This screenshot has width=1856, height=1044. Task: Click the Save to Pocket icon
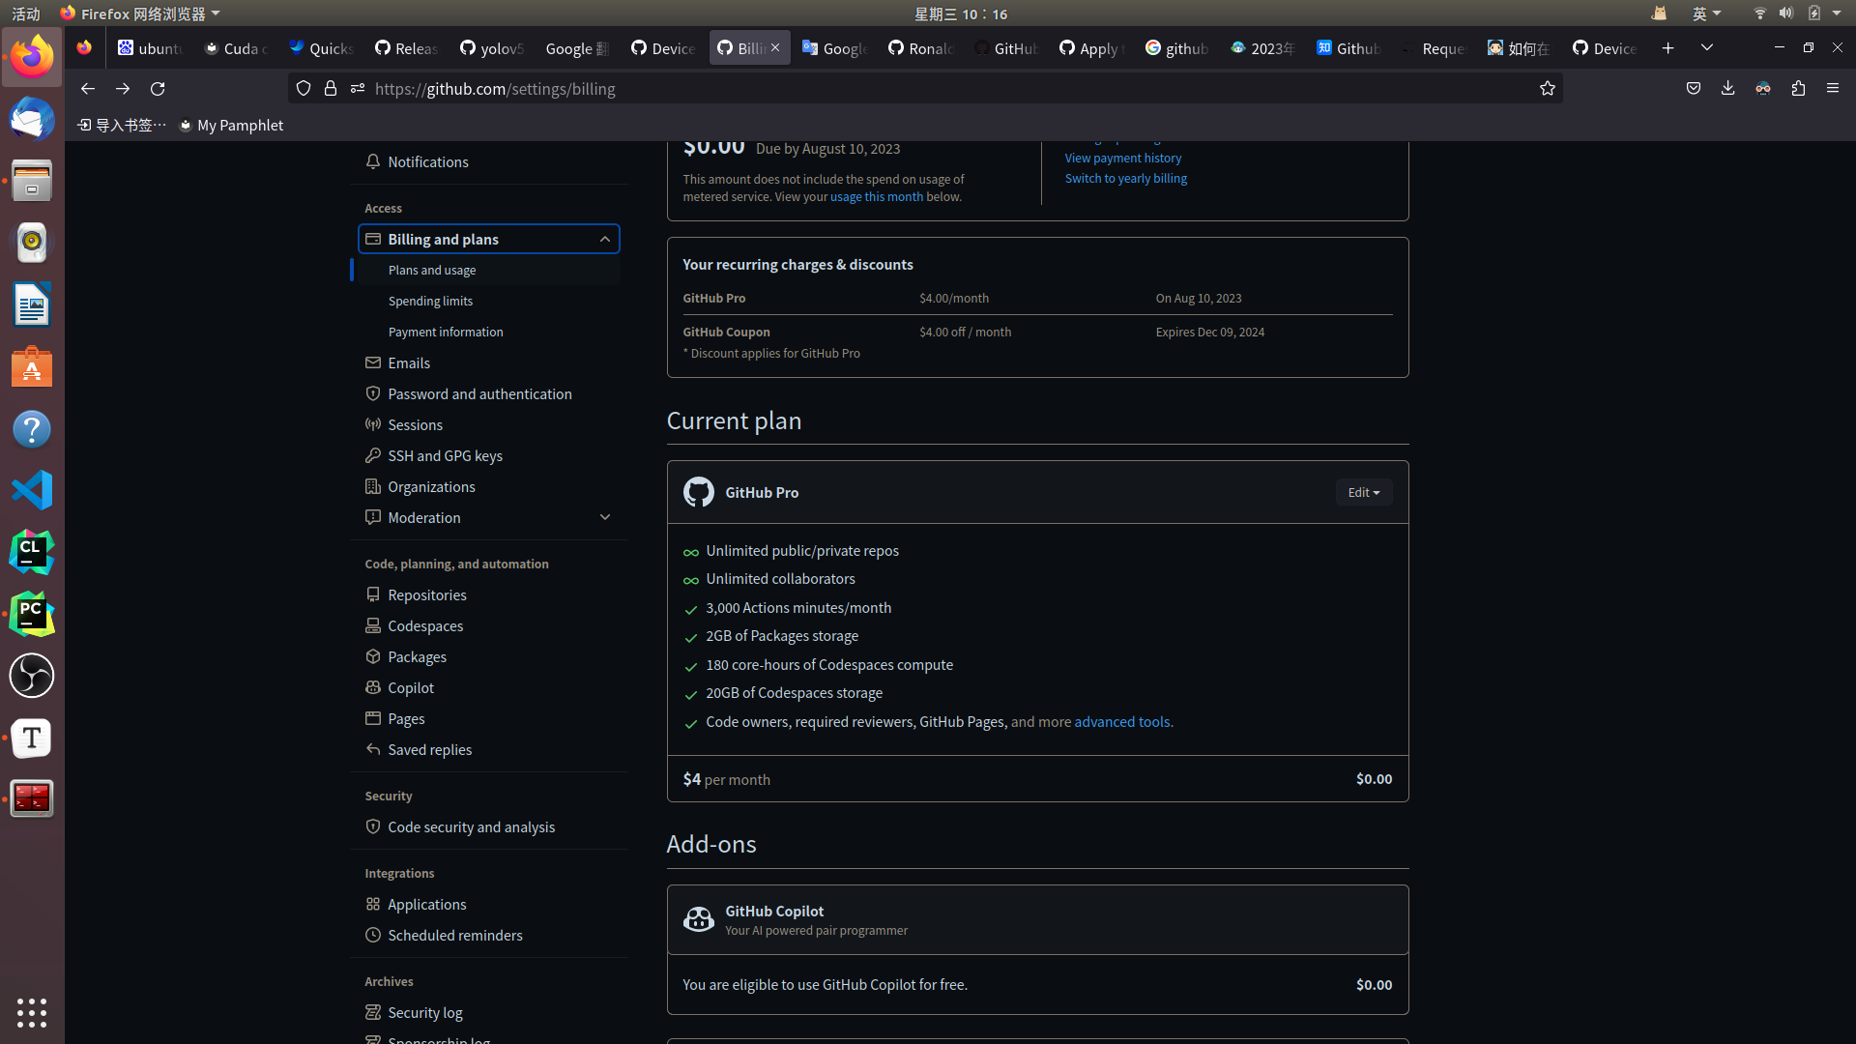click(x=1693, y=88)
